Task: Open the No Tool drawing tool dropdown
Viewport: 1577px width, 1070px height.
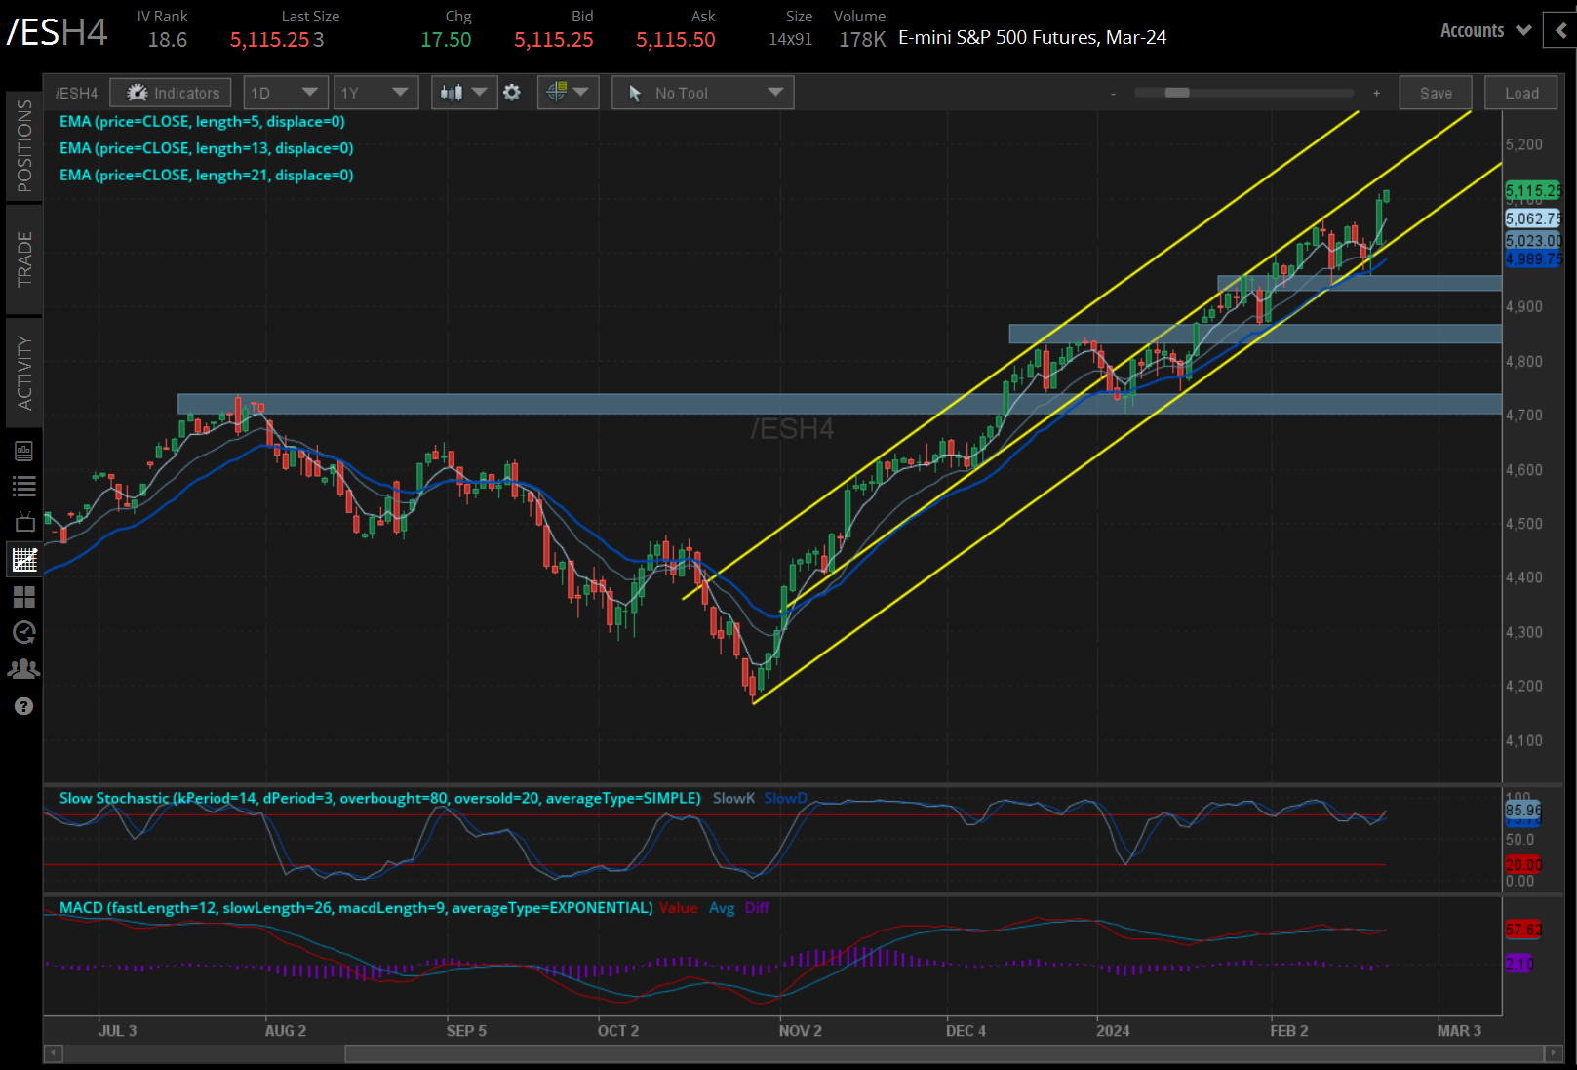Action: click(x=702, y=92)
